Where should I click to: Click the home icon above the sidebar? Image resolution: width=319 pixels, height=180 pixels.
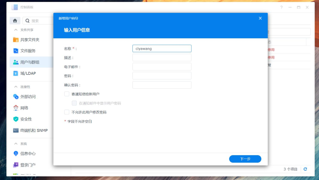tap(15, 20)
